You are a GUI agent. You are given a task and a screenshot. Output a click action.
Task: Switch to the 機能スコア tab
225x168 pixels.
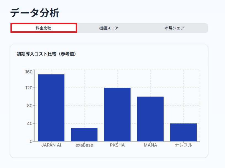pos(109,28)
